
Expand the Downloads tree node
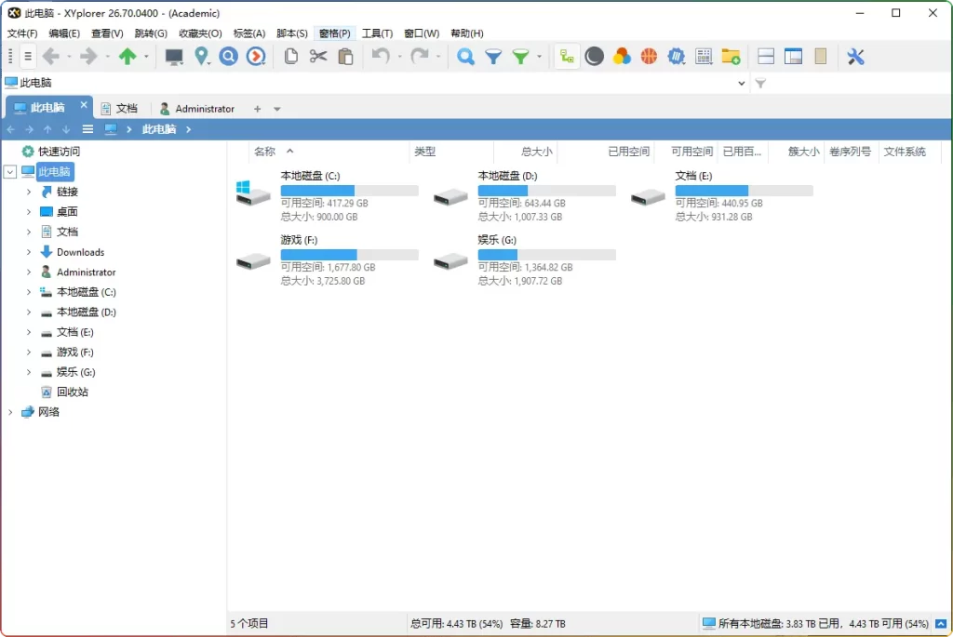coord(29,252)
